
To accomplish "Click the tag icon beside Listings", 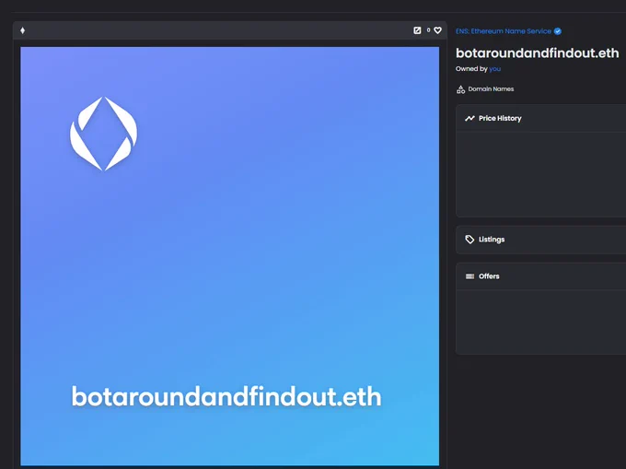I will [x=469, y=240].
